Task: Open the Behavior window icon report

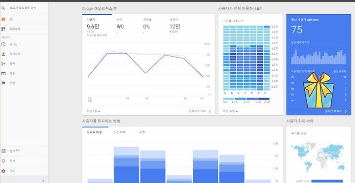Action: (3, 73)
